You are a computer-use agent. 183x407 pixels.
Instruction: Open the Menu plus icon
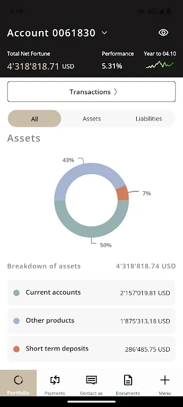[165, 380]
